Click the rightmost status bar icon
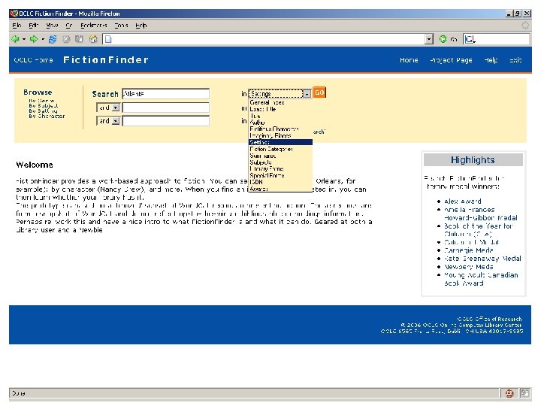541x406 pixels. [x=525, y=393]
